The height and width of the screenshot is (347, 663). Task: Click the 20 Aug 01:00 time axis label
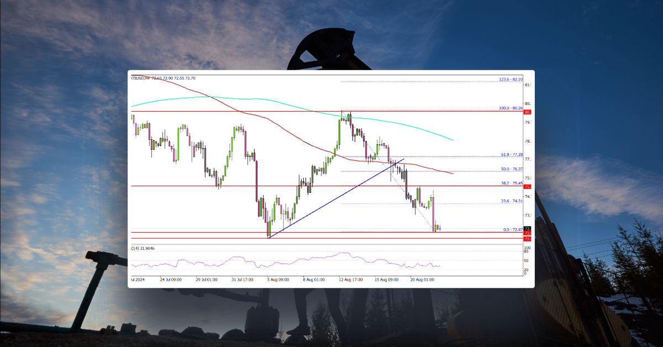click(423, 280)
